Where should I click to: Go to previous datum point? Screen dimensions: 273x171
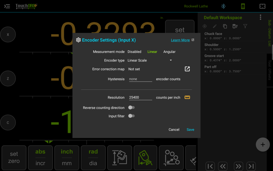coord(223,166)
